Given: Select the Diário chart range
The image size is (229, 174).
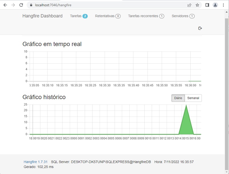Looking at the screenshot, I should point(178,98).
